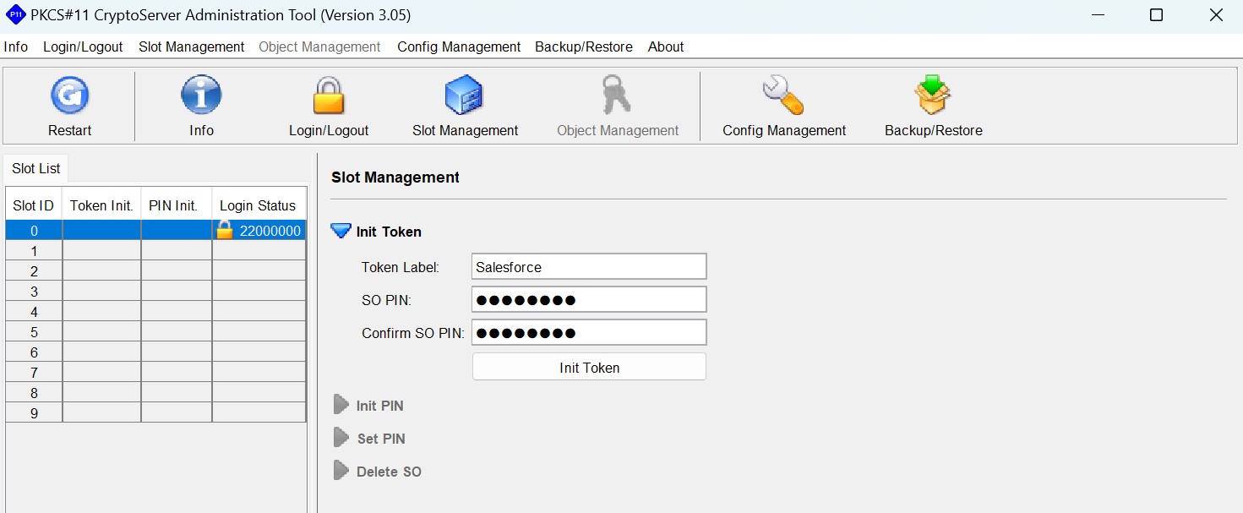Viewport: 1243px width, 513px height.
Task: Select the Slot Management toolbar icon
Action: click(x=464, y=95)
